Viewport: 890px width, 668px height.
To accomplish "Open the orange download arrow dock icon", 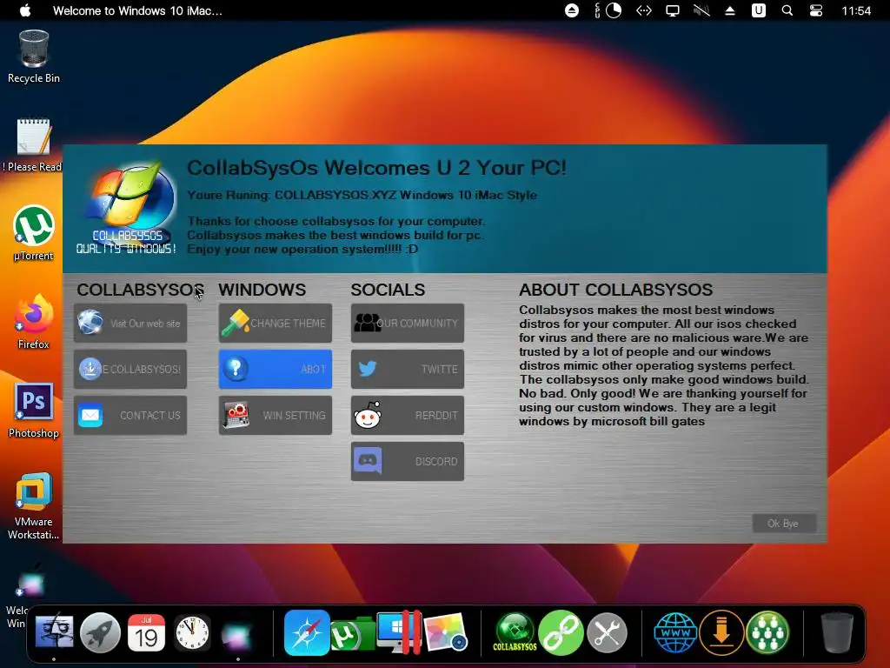I will click(x=721, y=632).
